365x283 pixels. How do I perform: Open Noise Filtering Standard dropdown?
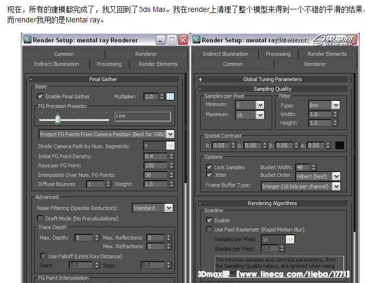click(169, 207)
